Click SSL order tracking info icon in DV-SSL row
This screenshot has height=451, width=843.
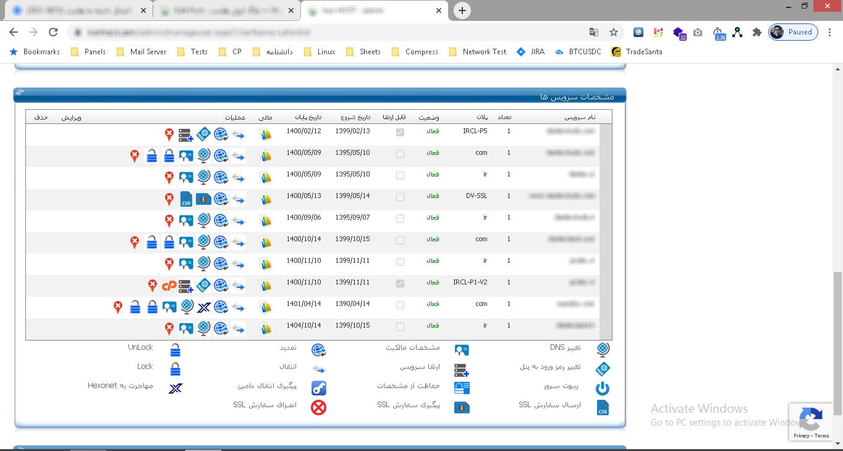[x=204, y=199]
